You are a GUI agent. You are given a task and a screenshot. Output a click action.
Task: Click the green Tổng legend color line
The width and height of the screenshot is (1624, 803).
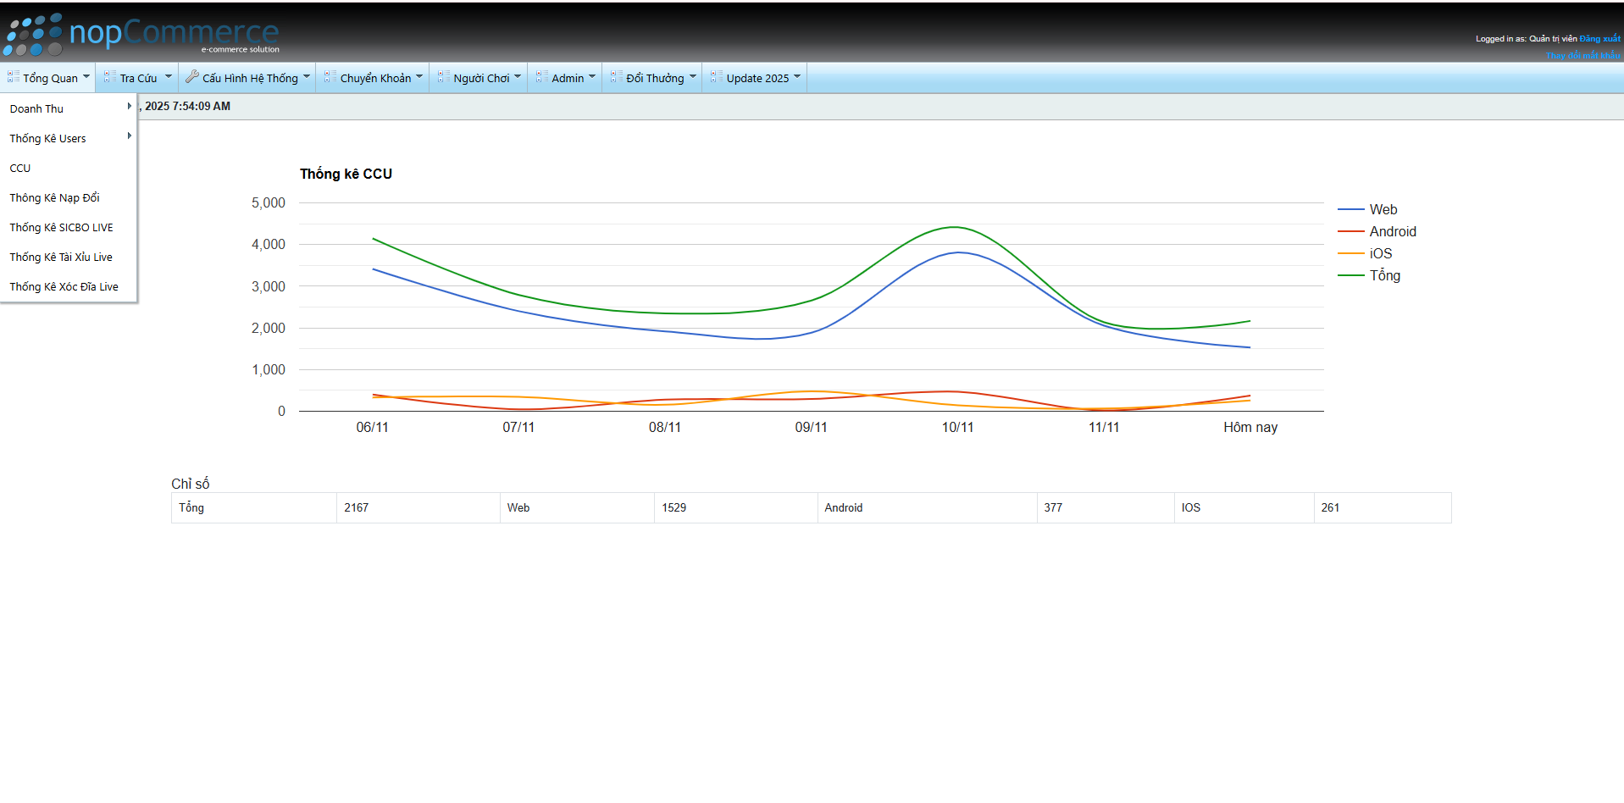click(1350, 276)
